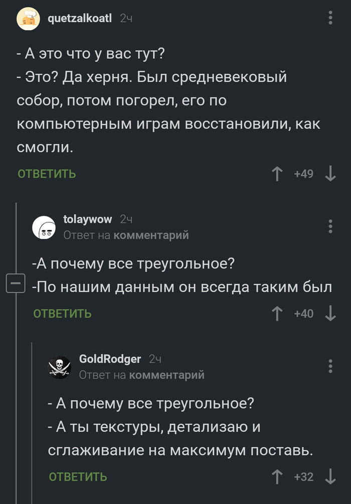Downvote quetzalkoatl's comment

point(330,174)
